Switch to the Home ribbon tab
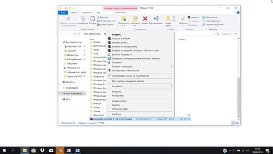 [74, 12]
